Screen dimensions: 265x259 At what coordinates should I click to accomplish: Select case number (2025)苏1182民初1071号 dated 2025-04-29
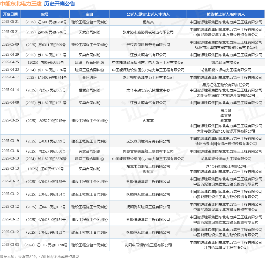[46, 55]
